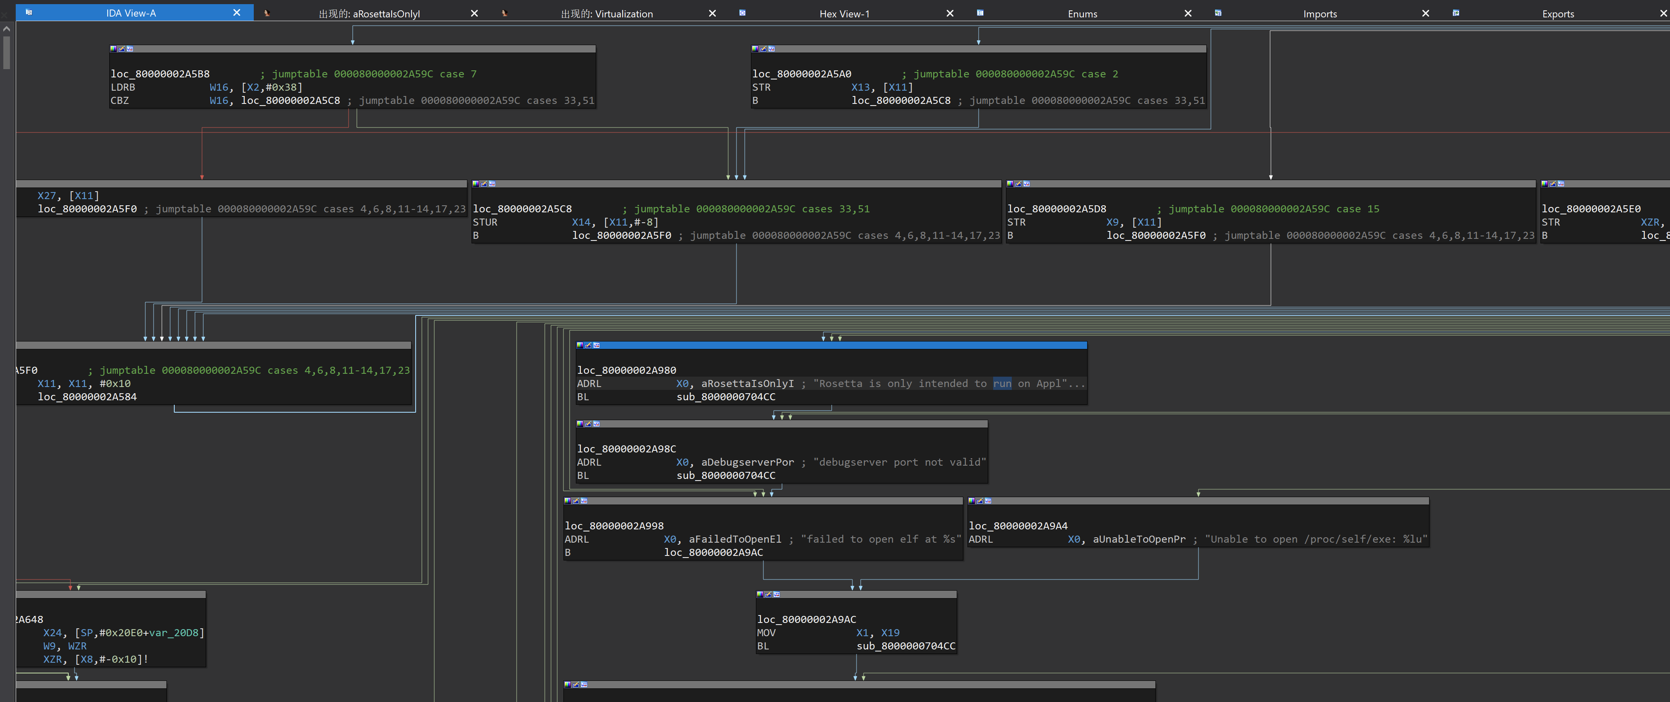Click the pencil edit icon on loc_80000002A5A0 node

coord(763,48)
